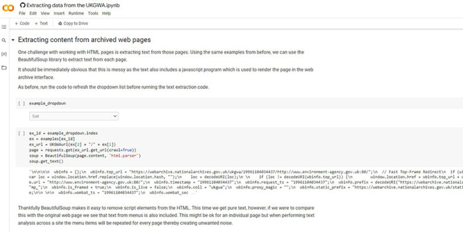Screen dimensions: 463x232
Task: Add a new Text cell
Action: (42, 24)
